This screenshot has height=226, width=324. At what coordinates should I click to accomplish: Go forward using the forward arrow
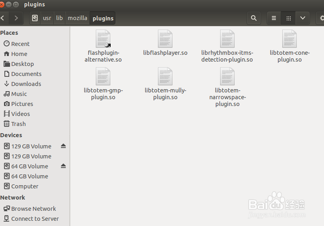(x=16, y=18)
